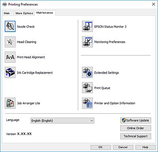Open Print Head Alignment icon
The image size is (158, 152).
(x=10, y=57)
